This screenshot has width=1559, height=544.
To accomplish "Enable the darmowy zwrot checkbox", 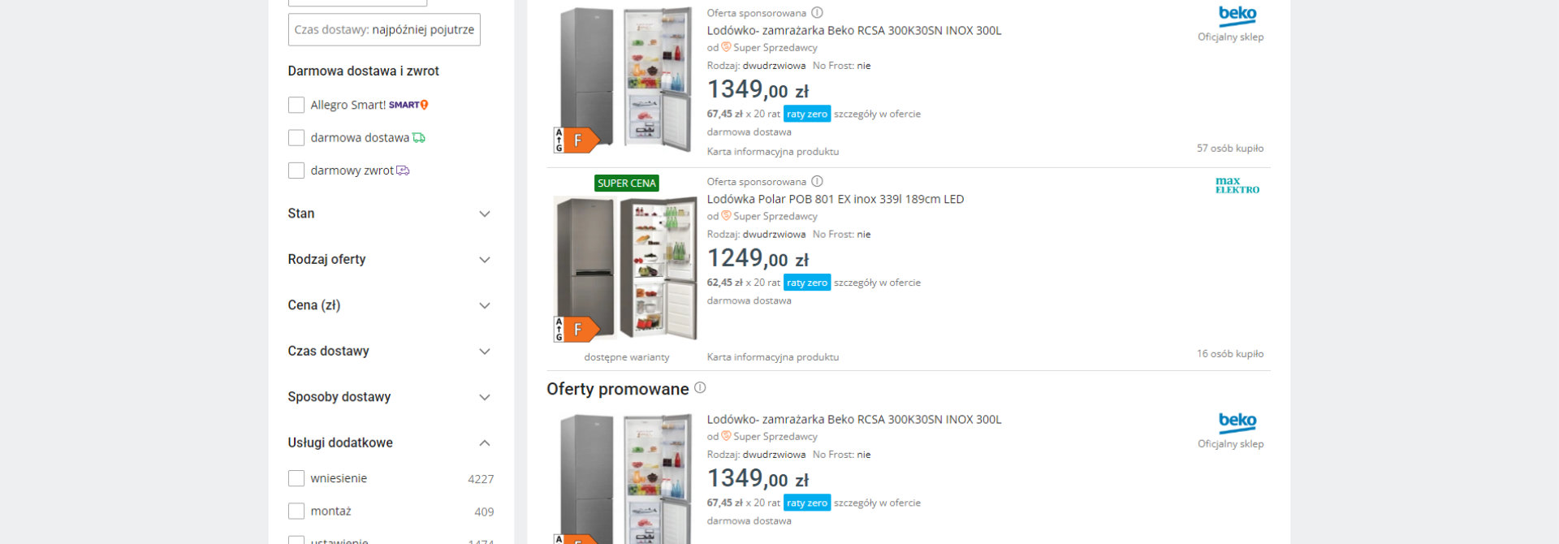I will [x=296, y=170].
